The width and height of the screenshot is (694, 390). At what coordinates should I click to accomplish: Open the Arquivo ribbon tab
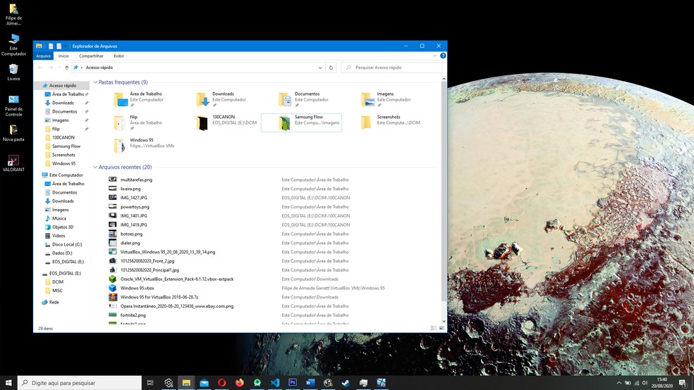click(44, 56)
